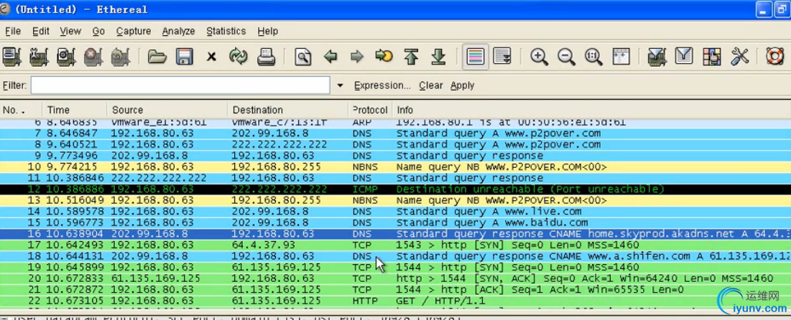Select packet 11 from 222.222.222.222
Screen dimensions: 791x320
point(395,178)
